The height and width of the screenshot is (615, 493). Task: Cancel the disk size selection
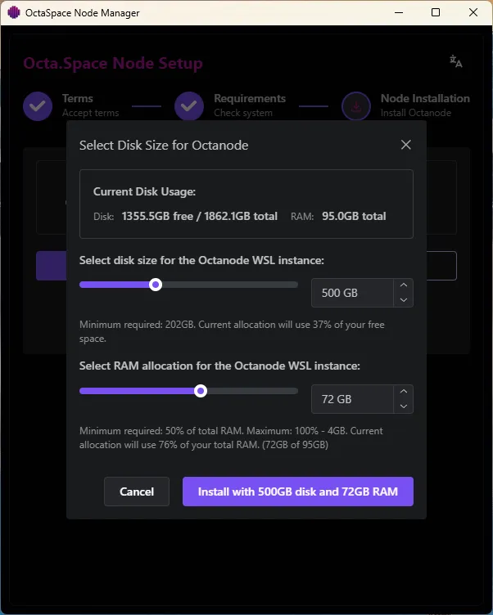(137, 492)
